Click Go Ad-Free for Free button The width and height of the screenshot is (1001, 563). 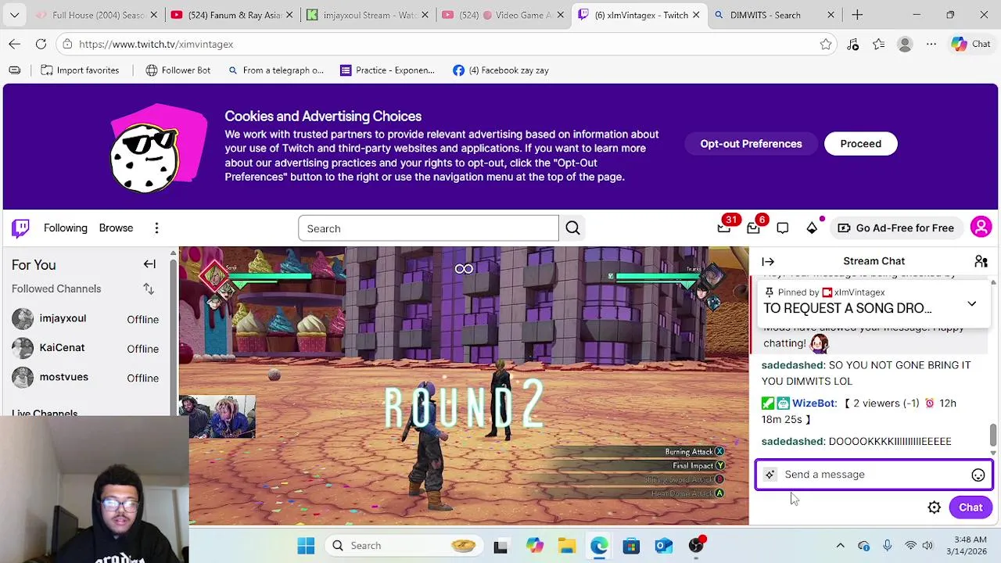896,228
